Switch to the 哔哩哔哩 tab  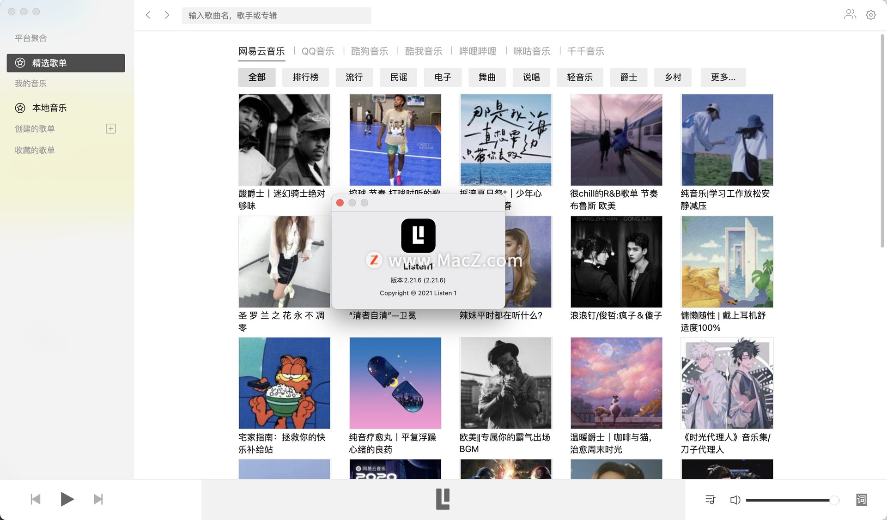477,51
